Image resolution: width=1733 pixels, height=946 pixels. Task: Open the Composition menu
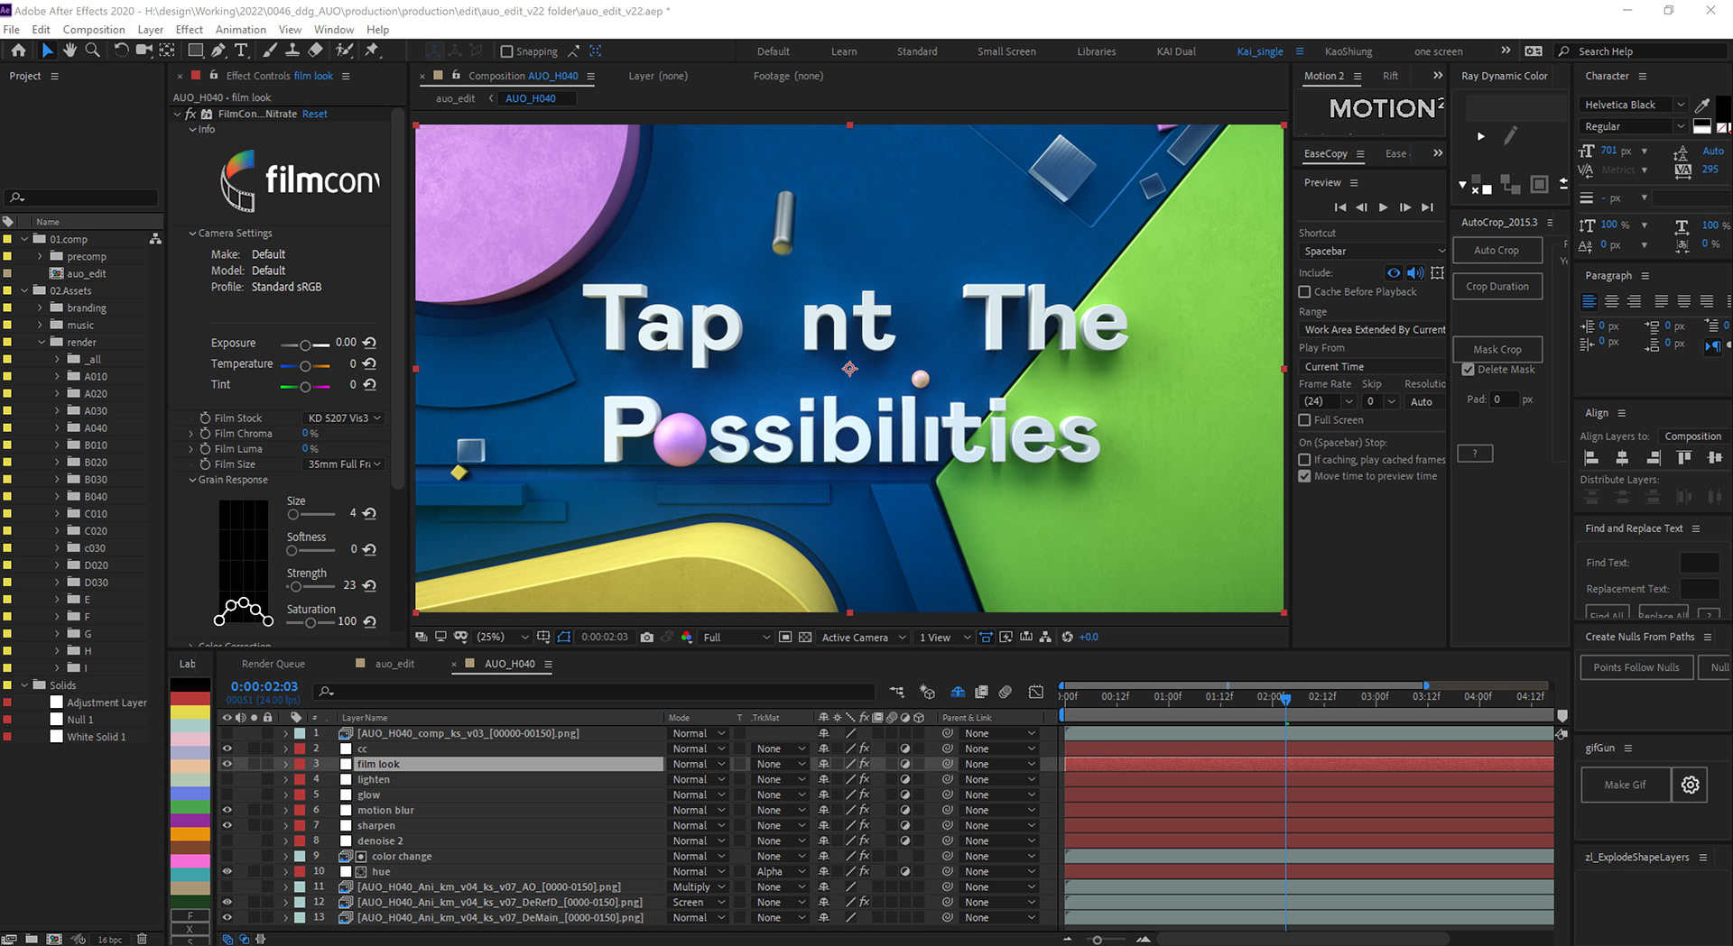(94, 29)
